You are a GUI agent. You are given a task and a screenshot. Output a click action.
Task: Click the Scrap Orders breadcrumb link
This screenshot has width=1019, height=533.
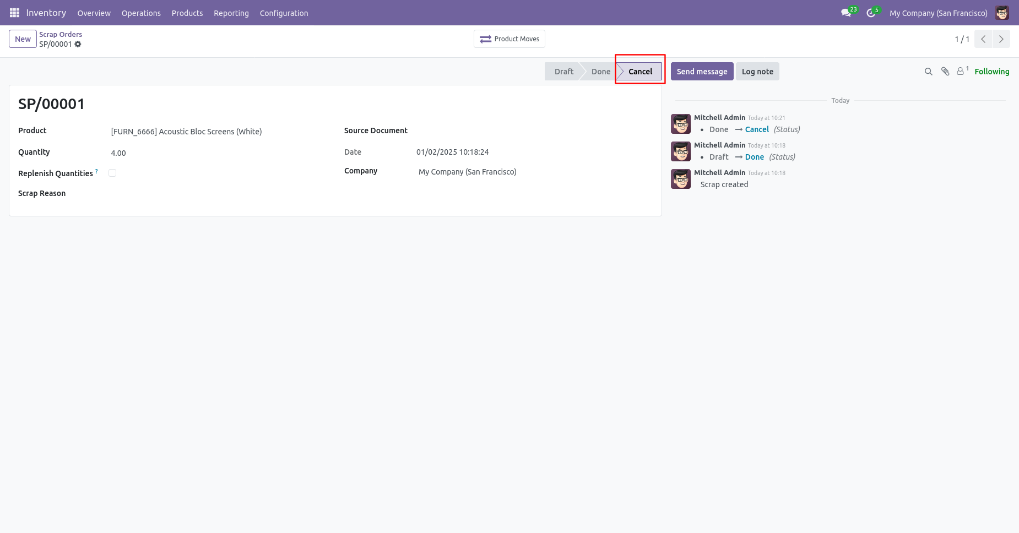coord(61,34)
